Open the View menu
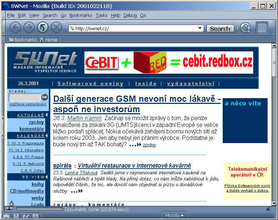The height and width of the screenshot is (220, 278). pyautogui.click(x=34, y=15)
